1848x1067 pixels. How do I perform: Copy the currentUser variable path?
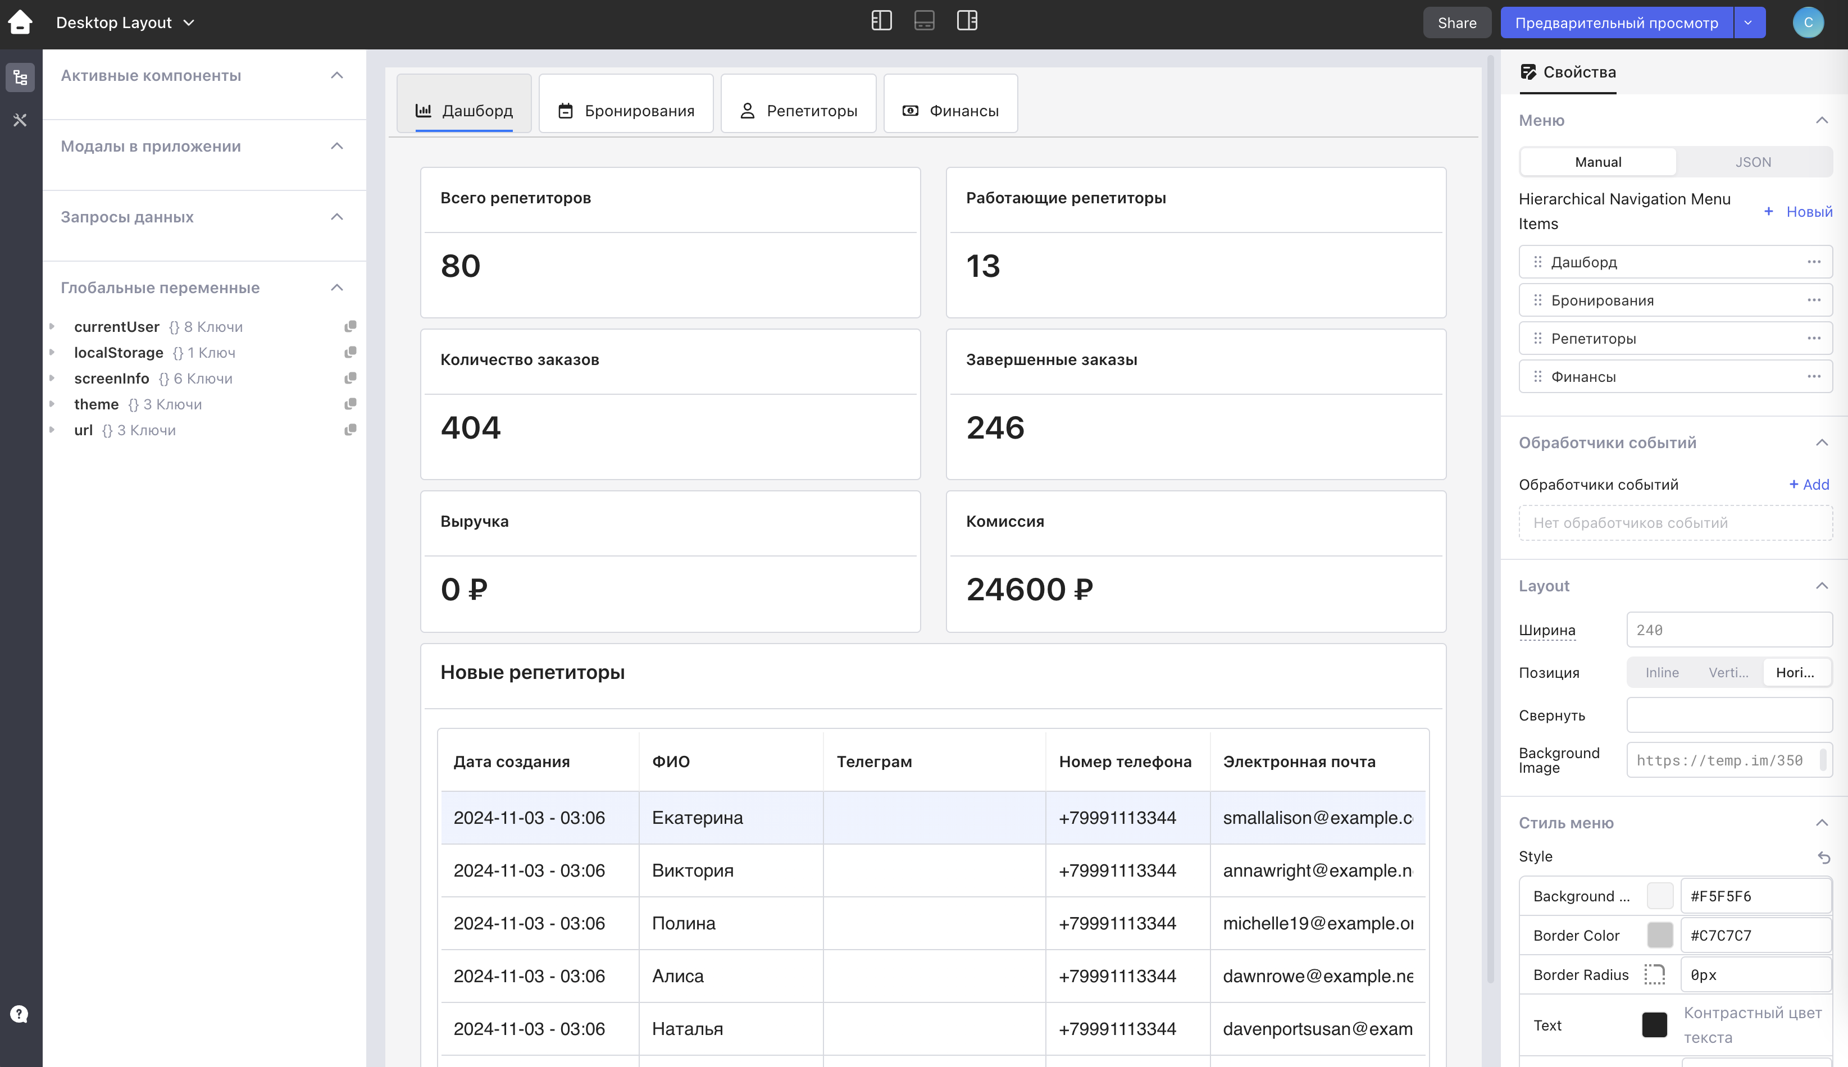351,326
